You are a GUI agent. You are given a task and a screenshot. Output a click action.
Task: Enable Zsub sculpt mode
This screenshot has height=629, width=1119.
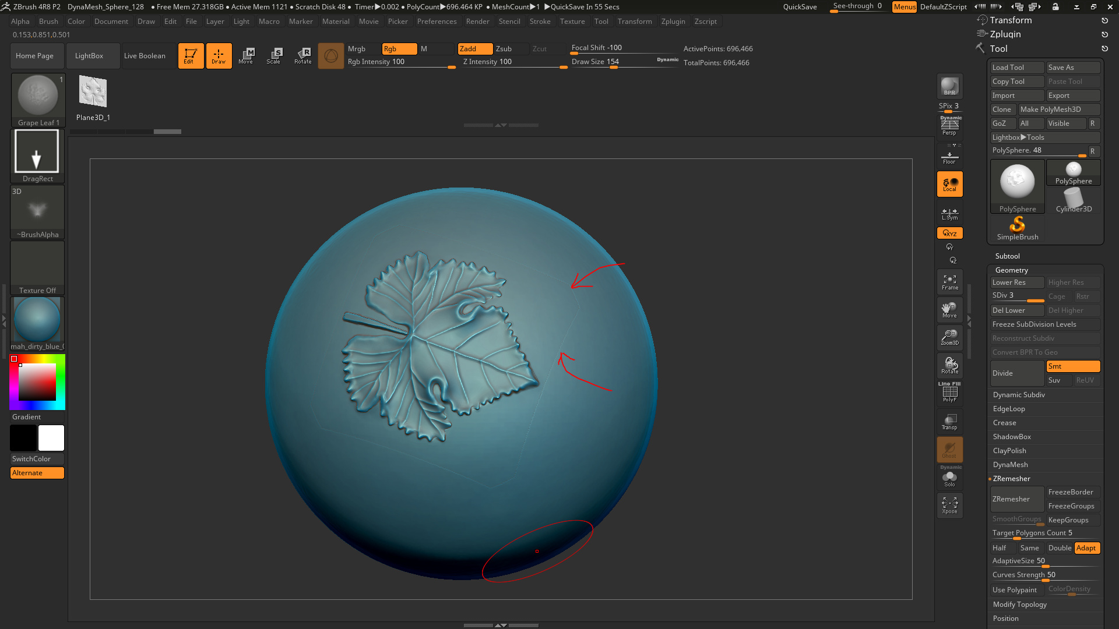click(x=511, y=49)
